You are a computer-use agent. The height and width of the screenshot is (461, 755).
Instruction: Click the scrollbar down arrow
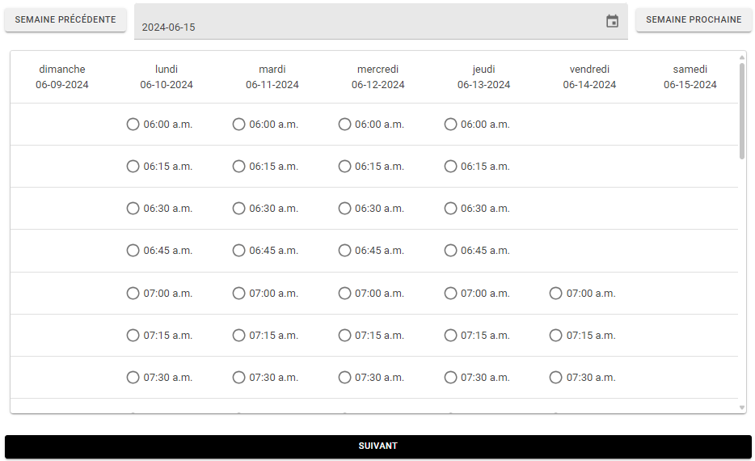(x=742, y=408)
